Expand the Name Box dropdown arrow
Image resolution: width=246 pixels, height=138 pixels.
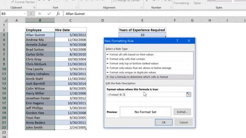tap(25, 14)
